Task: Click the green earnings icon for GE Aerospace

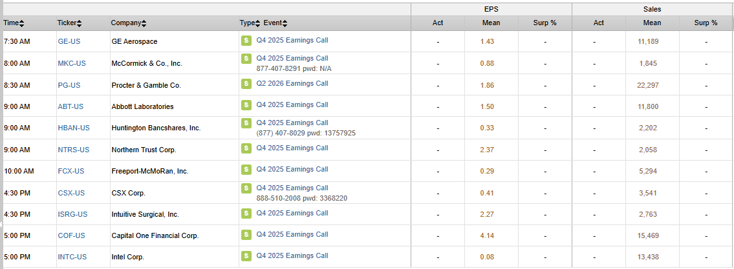Action: tap(246, 41)
